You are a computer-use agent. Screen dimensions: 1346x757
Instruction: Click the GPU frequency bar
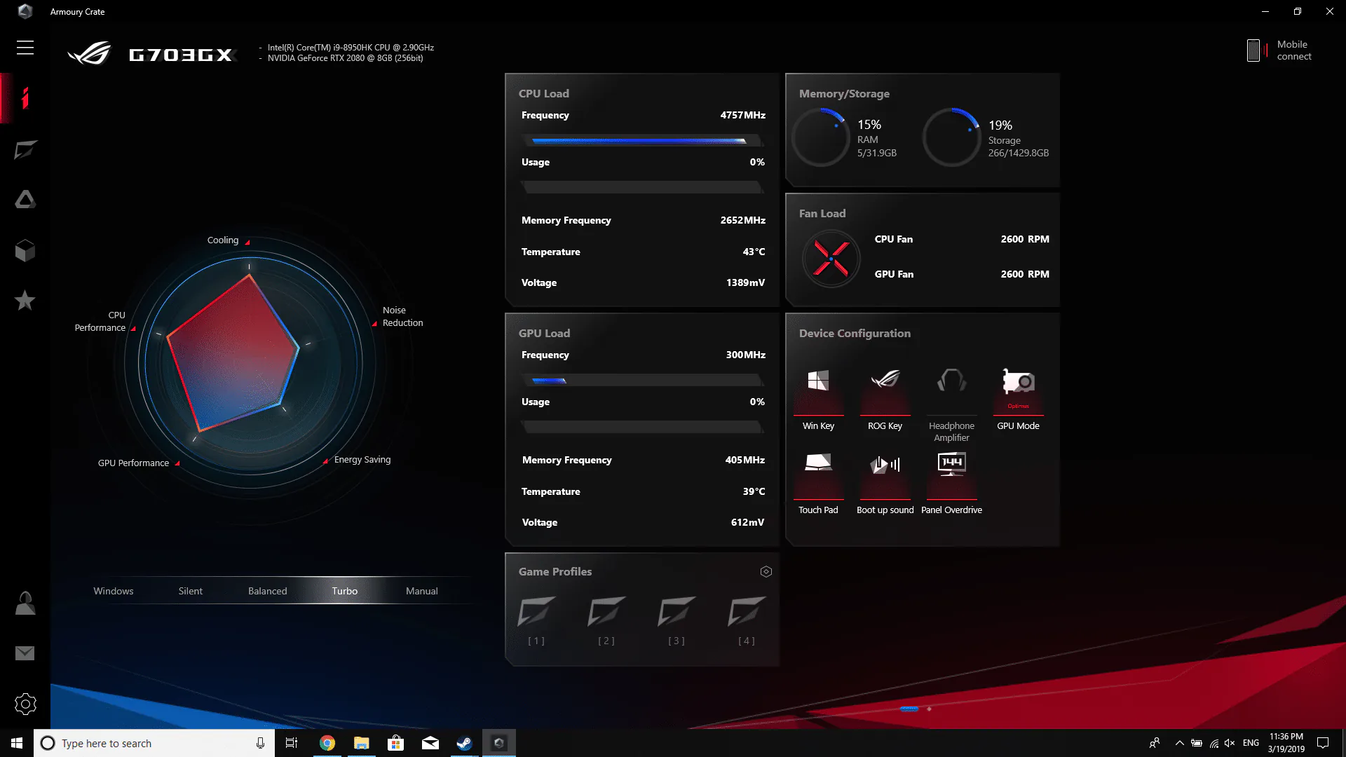pyautogui.click(x=642, y=381)
